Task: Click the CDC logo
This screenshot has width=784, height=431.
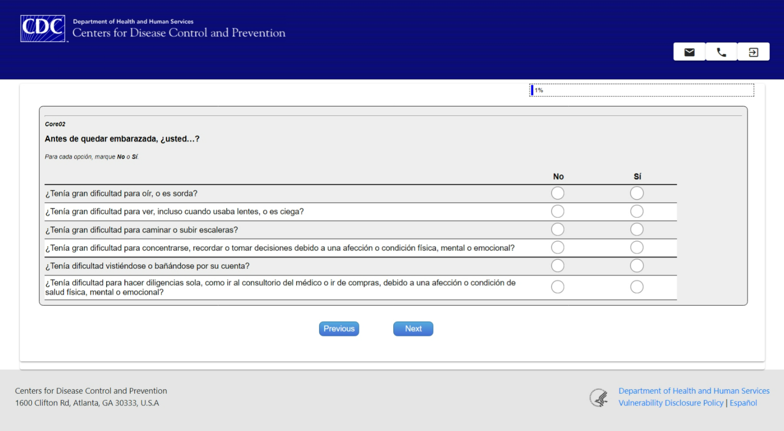Action: click(43, 28)
